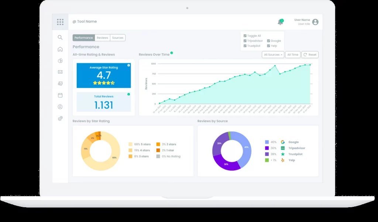This screenshot has width=378, height=222.
Task: Click the Yelp <1% legend swatch
Action: [x=267, y=160]
